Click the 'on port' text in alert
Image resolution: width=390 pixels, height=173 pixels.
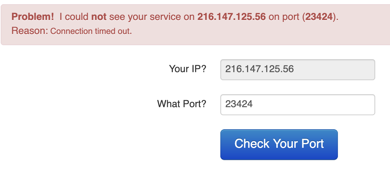[284, 17]
